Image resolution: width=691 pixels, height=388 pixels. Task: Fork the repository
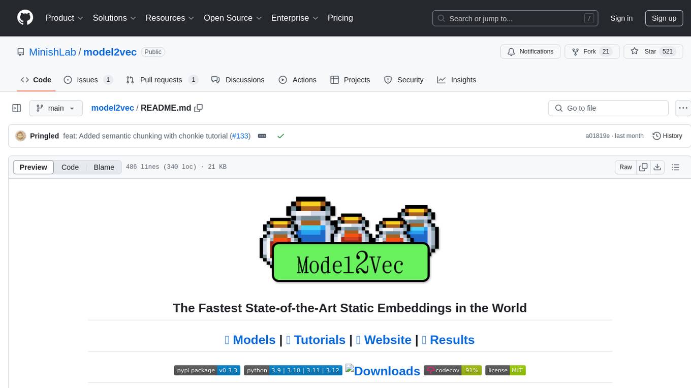(592, 52)
